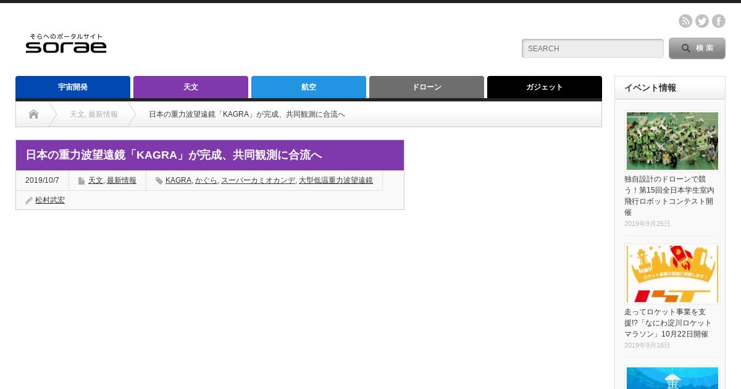Viewport: 741px width, 389px height.
Task: Open the かぐら tag link
Action: point(206,180)
